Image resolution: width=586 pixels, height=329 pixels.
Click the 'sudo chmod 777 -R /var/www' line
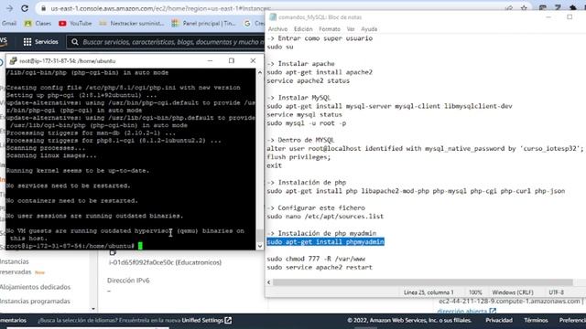316,259
